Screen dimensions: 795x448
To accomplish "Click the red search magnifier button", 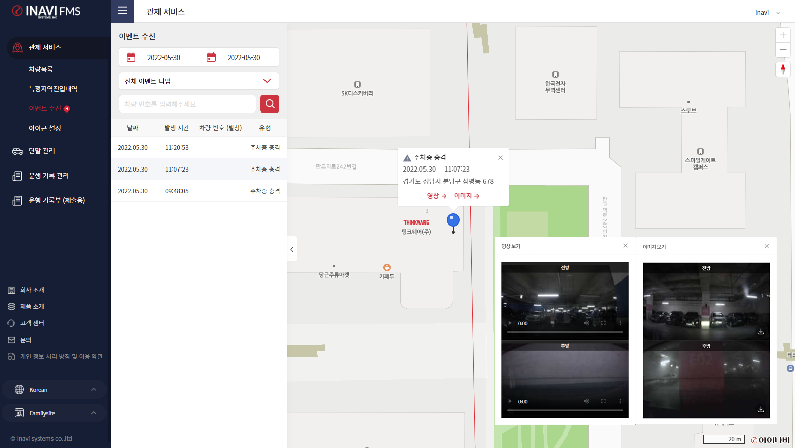I will (x=270, y=104).
